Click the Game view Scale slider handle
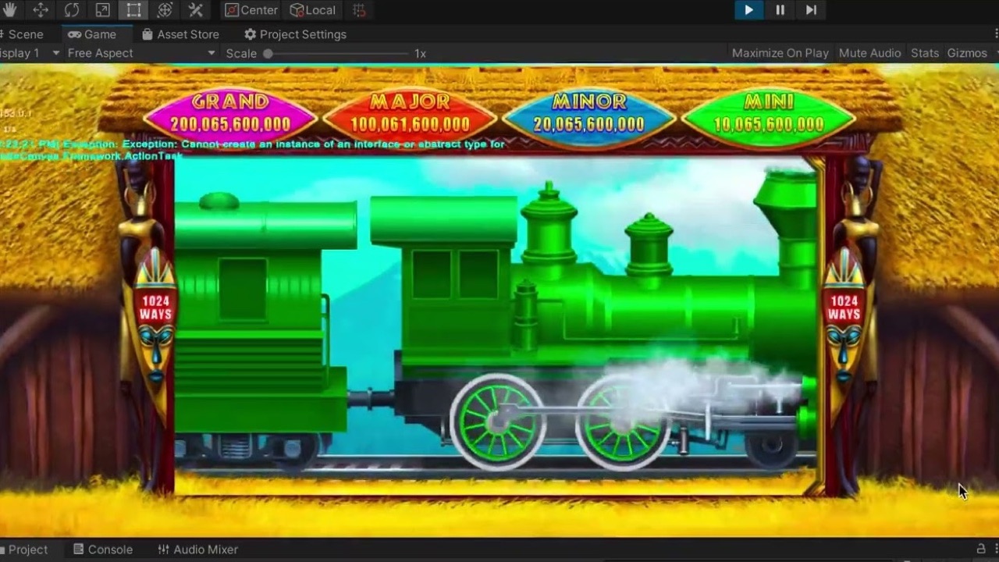The image size is (999, 562). pos(268,54)
